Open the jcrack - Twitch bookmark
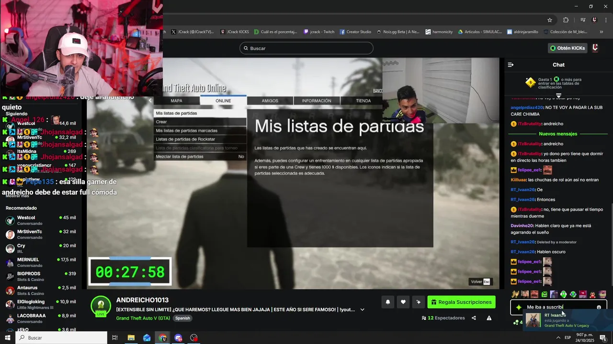 tap(319, 32)
